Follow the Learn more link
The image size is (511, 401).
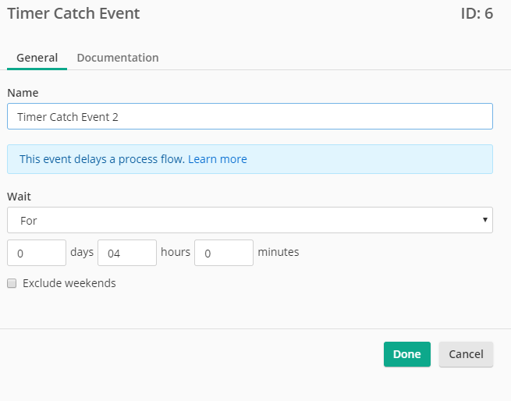point(218,159)
